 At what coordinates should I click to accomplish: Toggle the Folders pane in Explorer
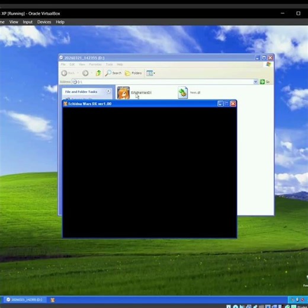(133, 73)
